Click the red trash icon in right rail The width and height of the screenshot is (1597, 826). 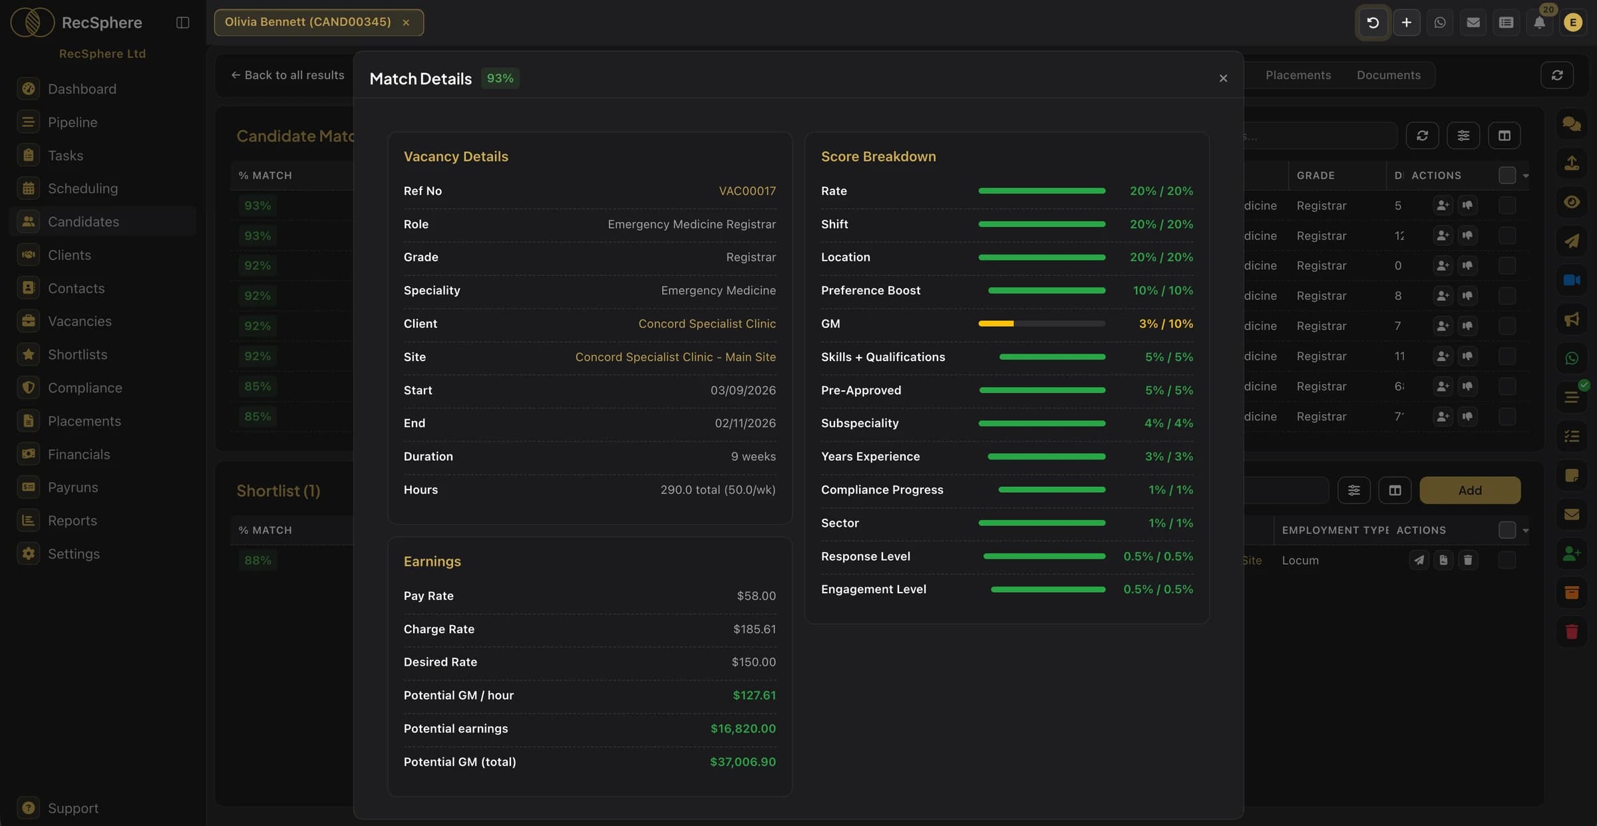click(x=1572, y=632)
